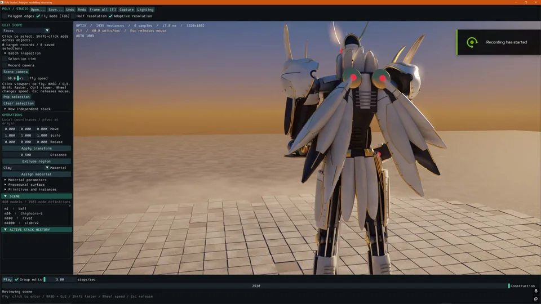Enable the Polygon edges checkbox
The height and width of the screenshot is (304, 541).
click(5, 16)
